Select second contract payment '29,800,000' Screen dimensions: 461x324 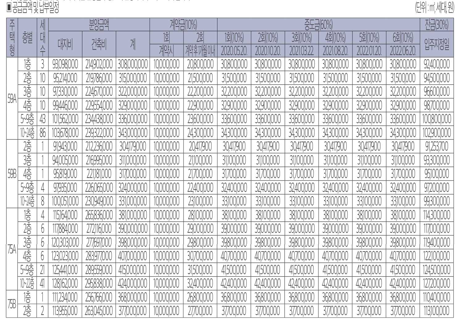tap(200, 242)
